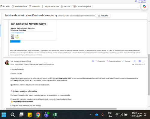The height and width of the screenshot is (119, 150).
Task: Click Cerrar búsqueda button
Action: point(82,7)
